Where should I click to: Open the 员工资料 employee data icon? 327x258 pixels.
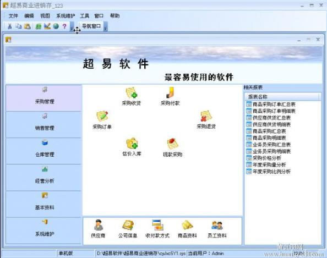pos(217,229)
